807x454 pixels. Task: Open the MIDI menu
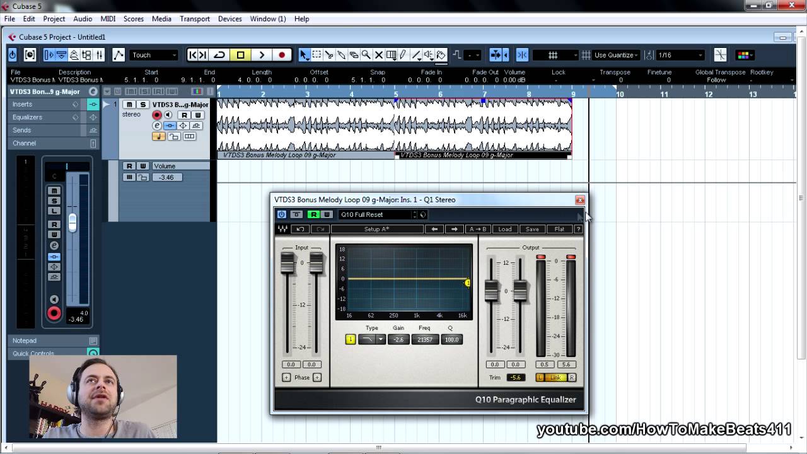[108, 19]
